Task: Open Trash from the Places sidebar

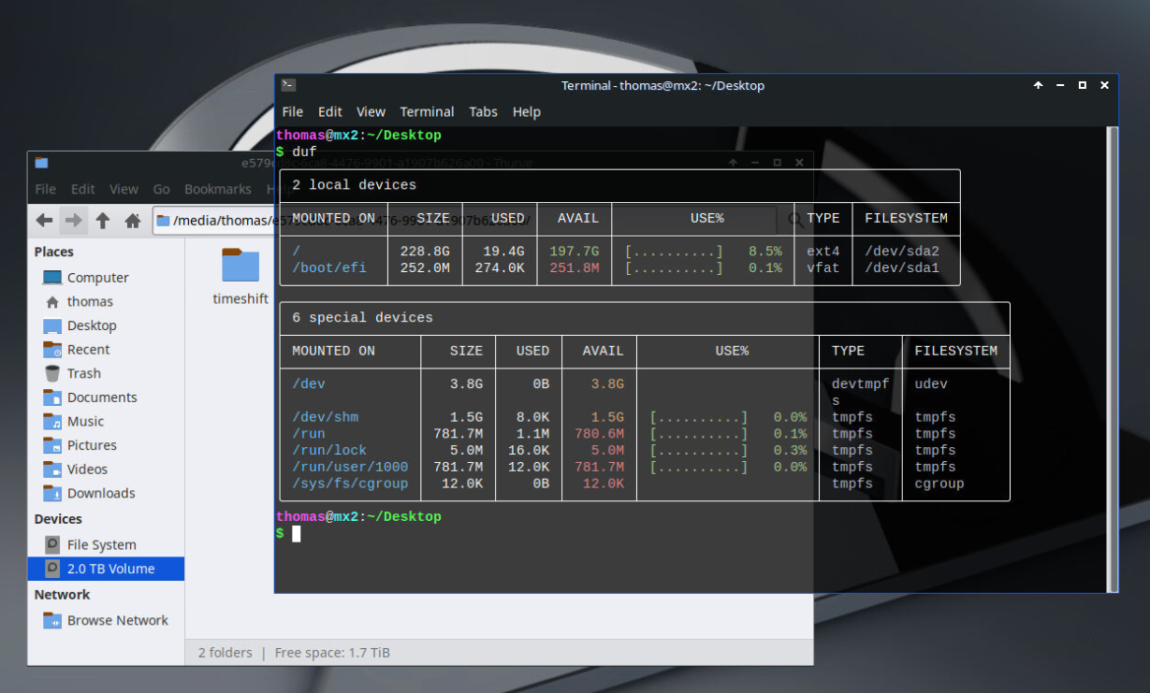Action: [x=92, y=373]
